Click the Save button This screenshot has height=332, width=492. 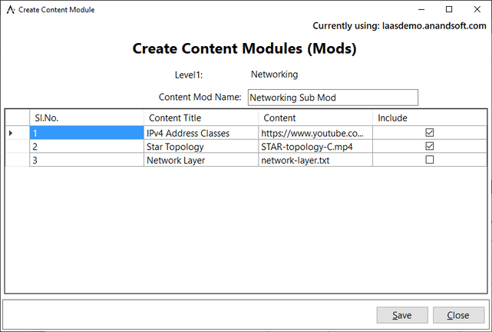click(402, 315)
